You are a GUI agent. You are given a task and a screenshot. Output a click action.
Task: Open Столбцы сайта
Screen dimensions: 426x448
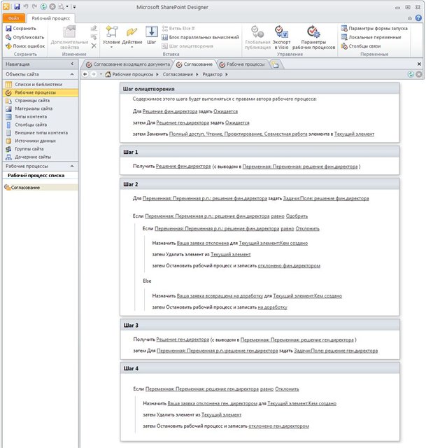click(x=41, y=125)
